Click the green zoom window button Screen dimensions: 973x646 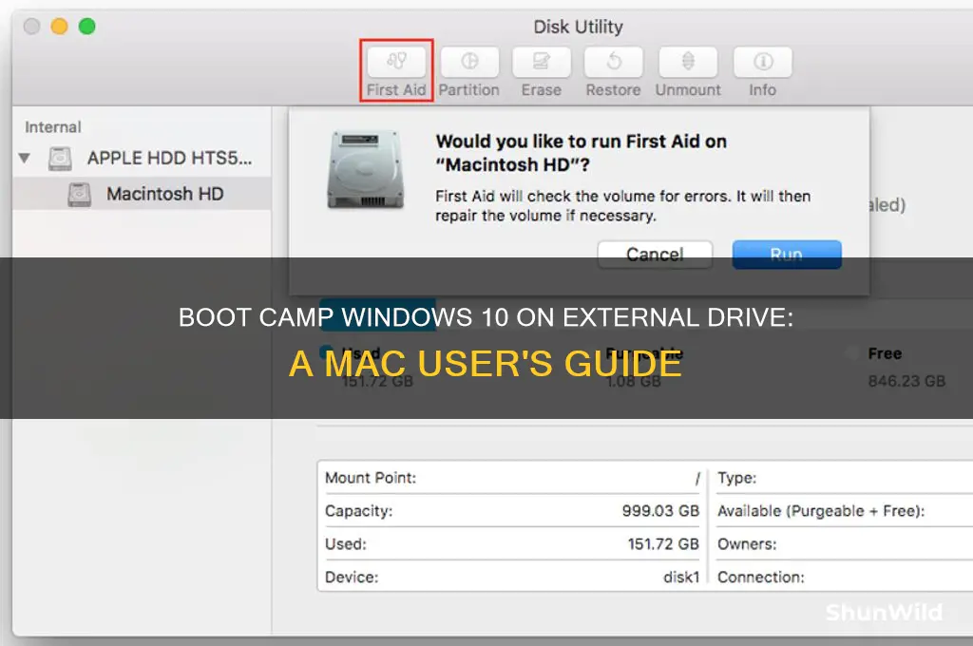(86, 26)
